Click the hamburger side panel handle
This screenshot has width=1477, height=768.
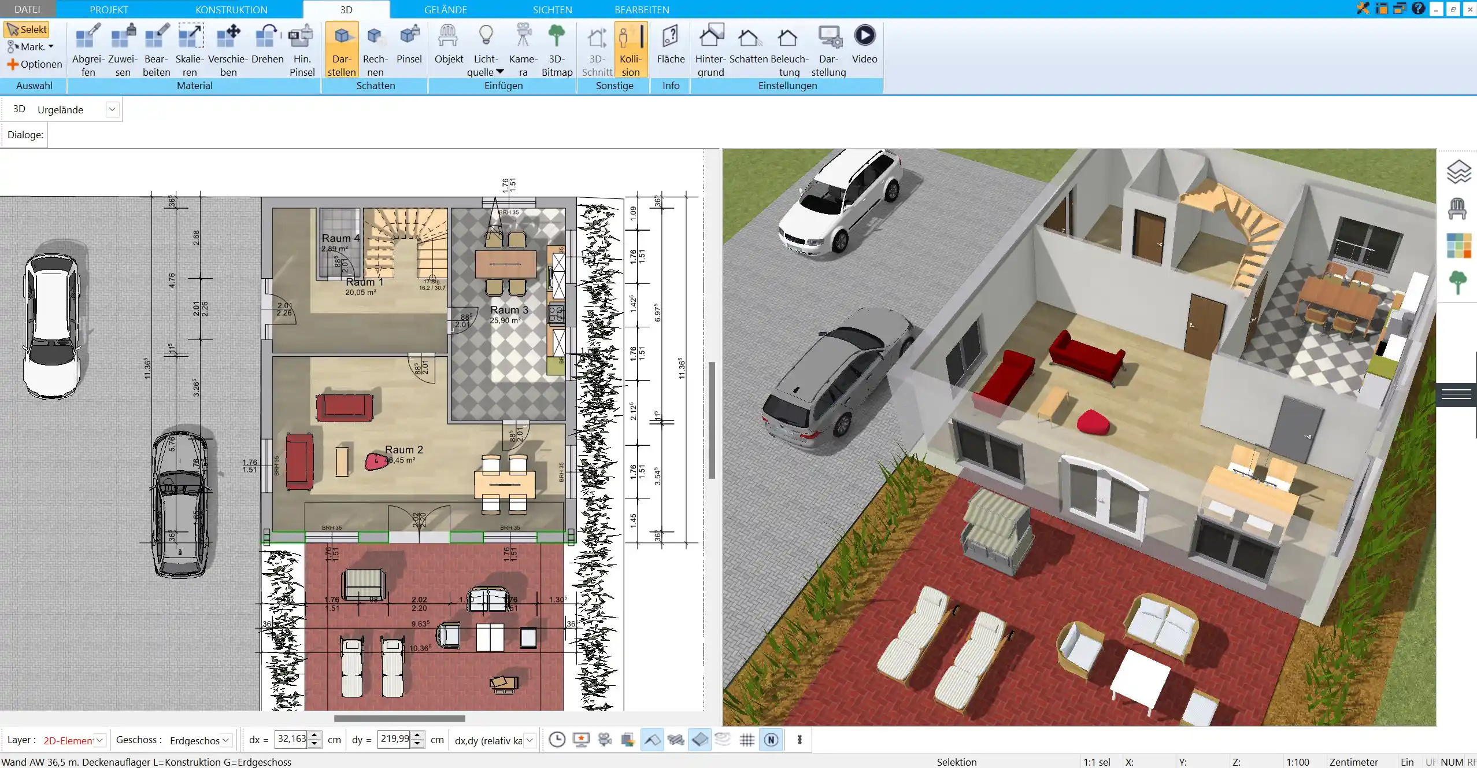pos(1456,394)
